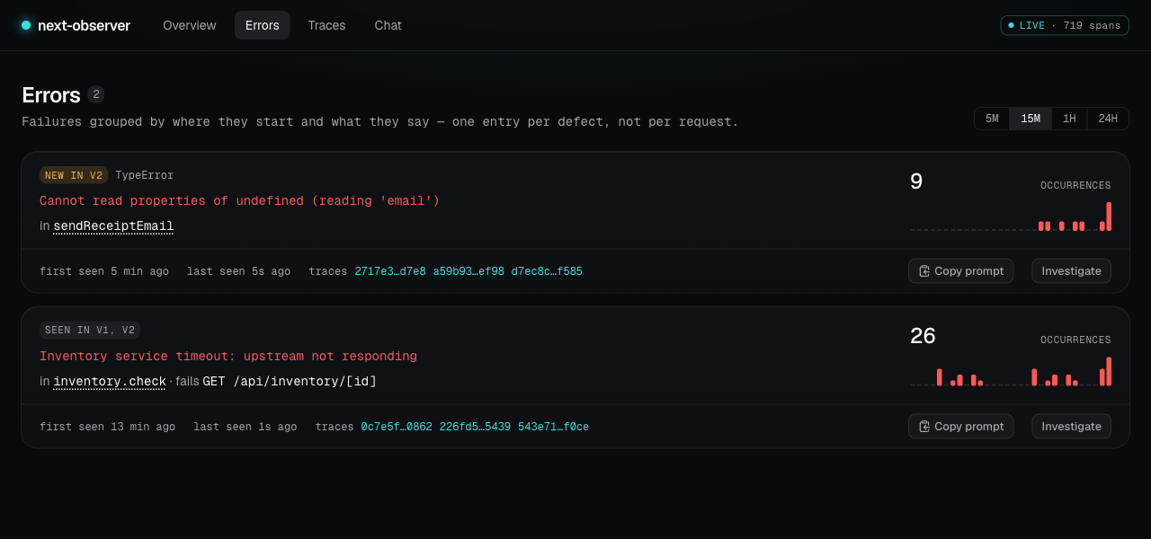The width and height of the screenshot is (1151, 539).
Task: Open the Chat tab
Action: tap(388, 25)
